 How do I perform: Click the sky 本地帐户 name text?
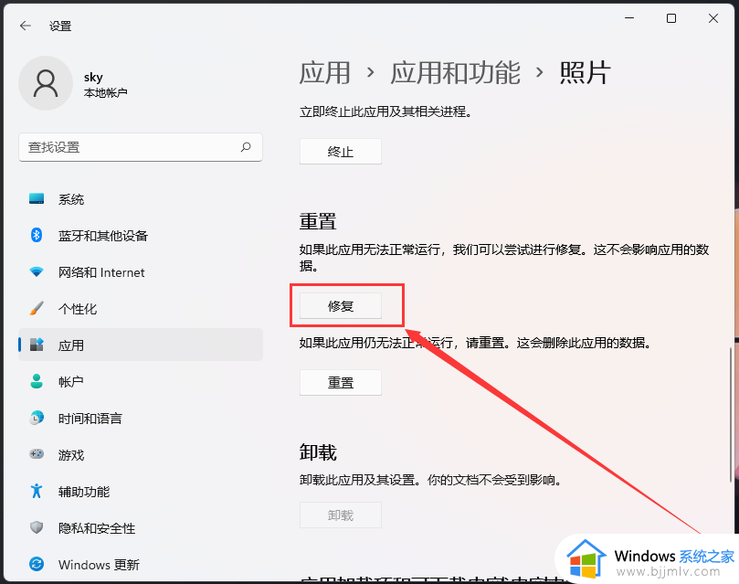(106, 84)
